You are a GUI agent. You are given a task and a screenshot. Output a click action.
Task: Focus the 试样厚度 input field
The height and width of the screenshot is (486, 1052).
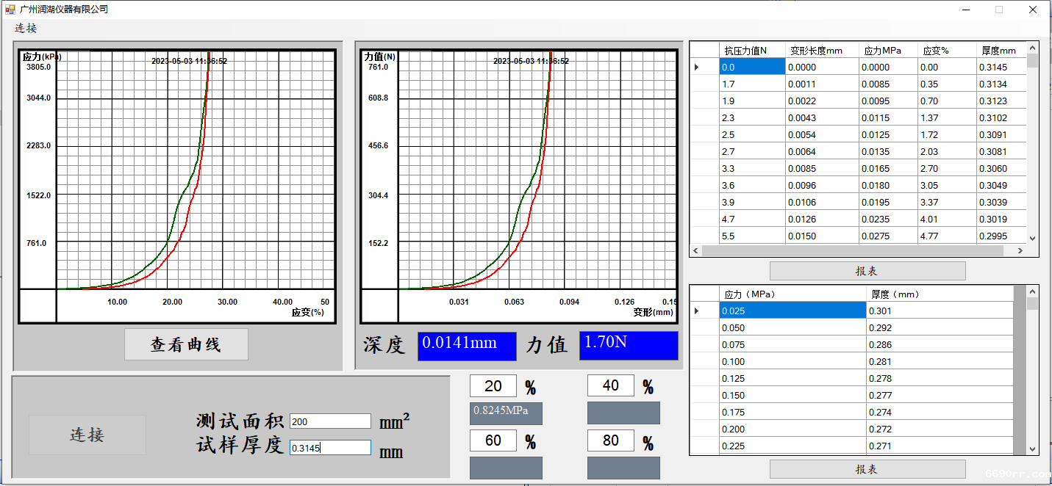(x=330, y=448)
